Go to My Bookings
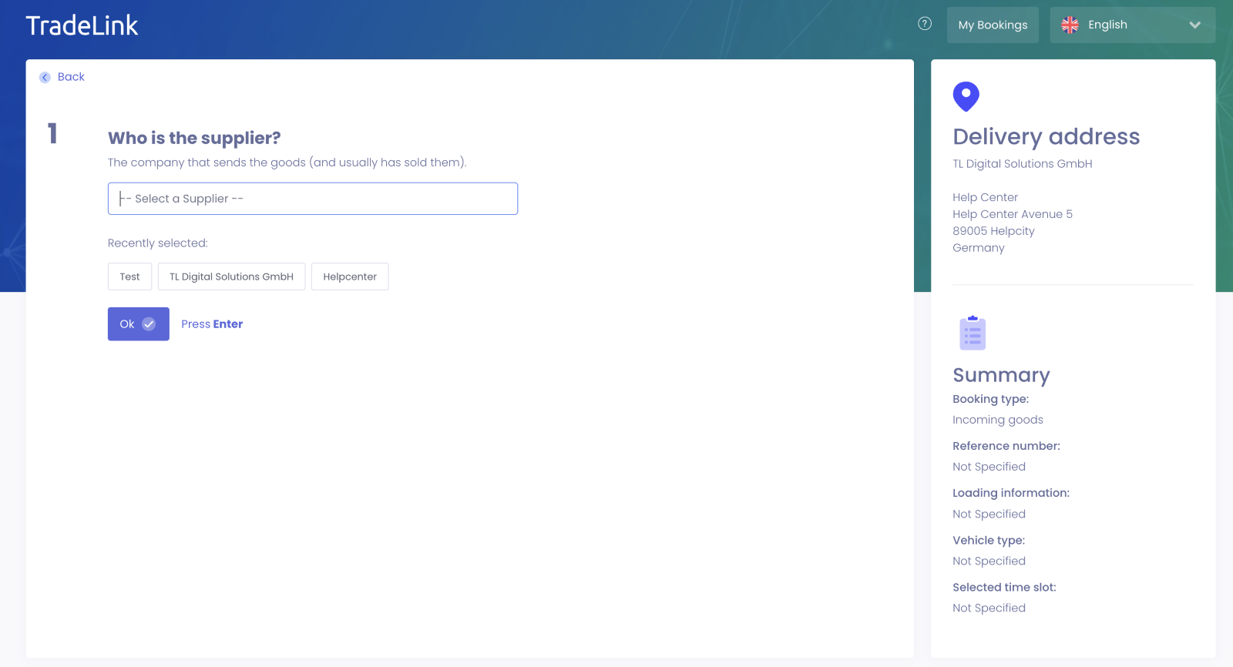 tap(993, 25)
